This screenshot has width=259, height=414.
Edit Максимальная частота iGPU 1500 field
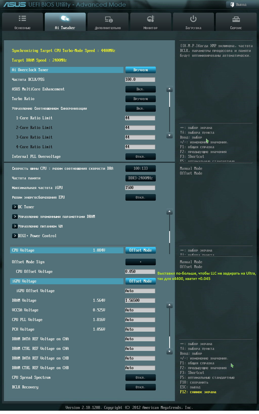140,188
